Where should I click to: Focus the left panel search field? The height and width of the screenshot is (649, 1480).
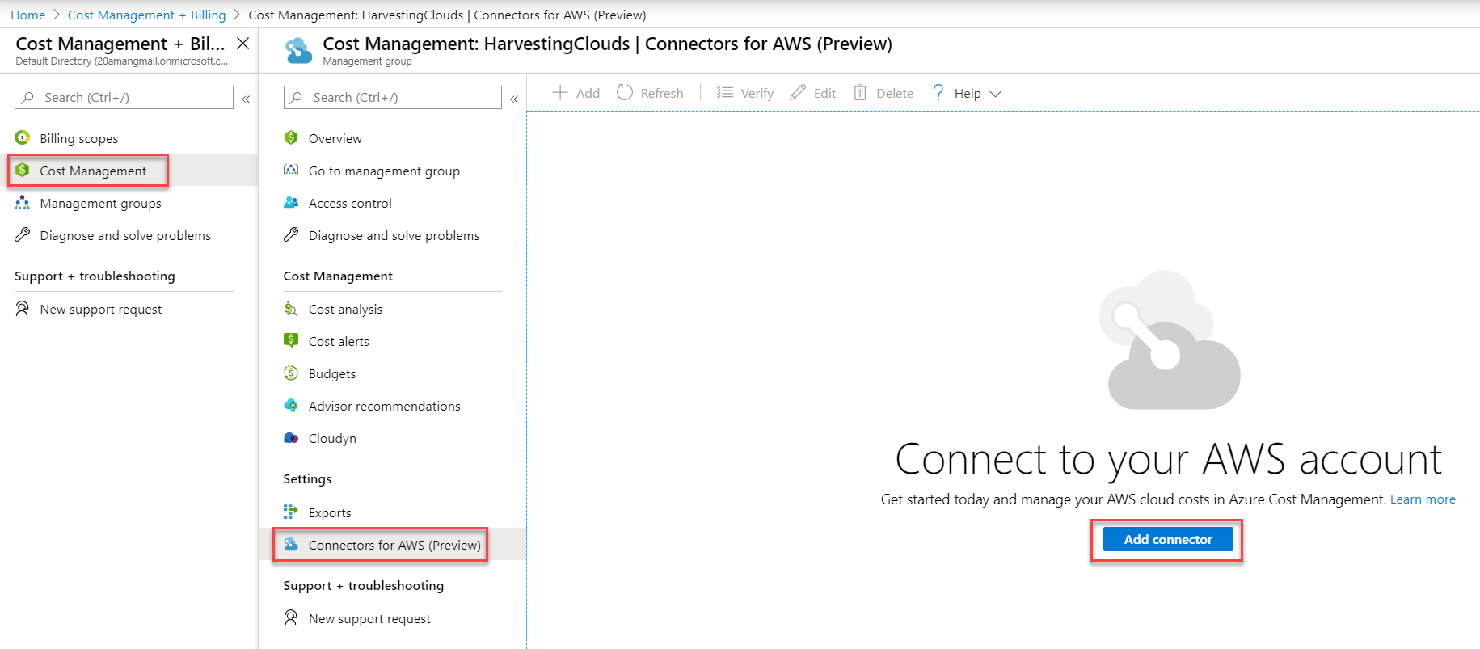click(124, 98)
